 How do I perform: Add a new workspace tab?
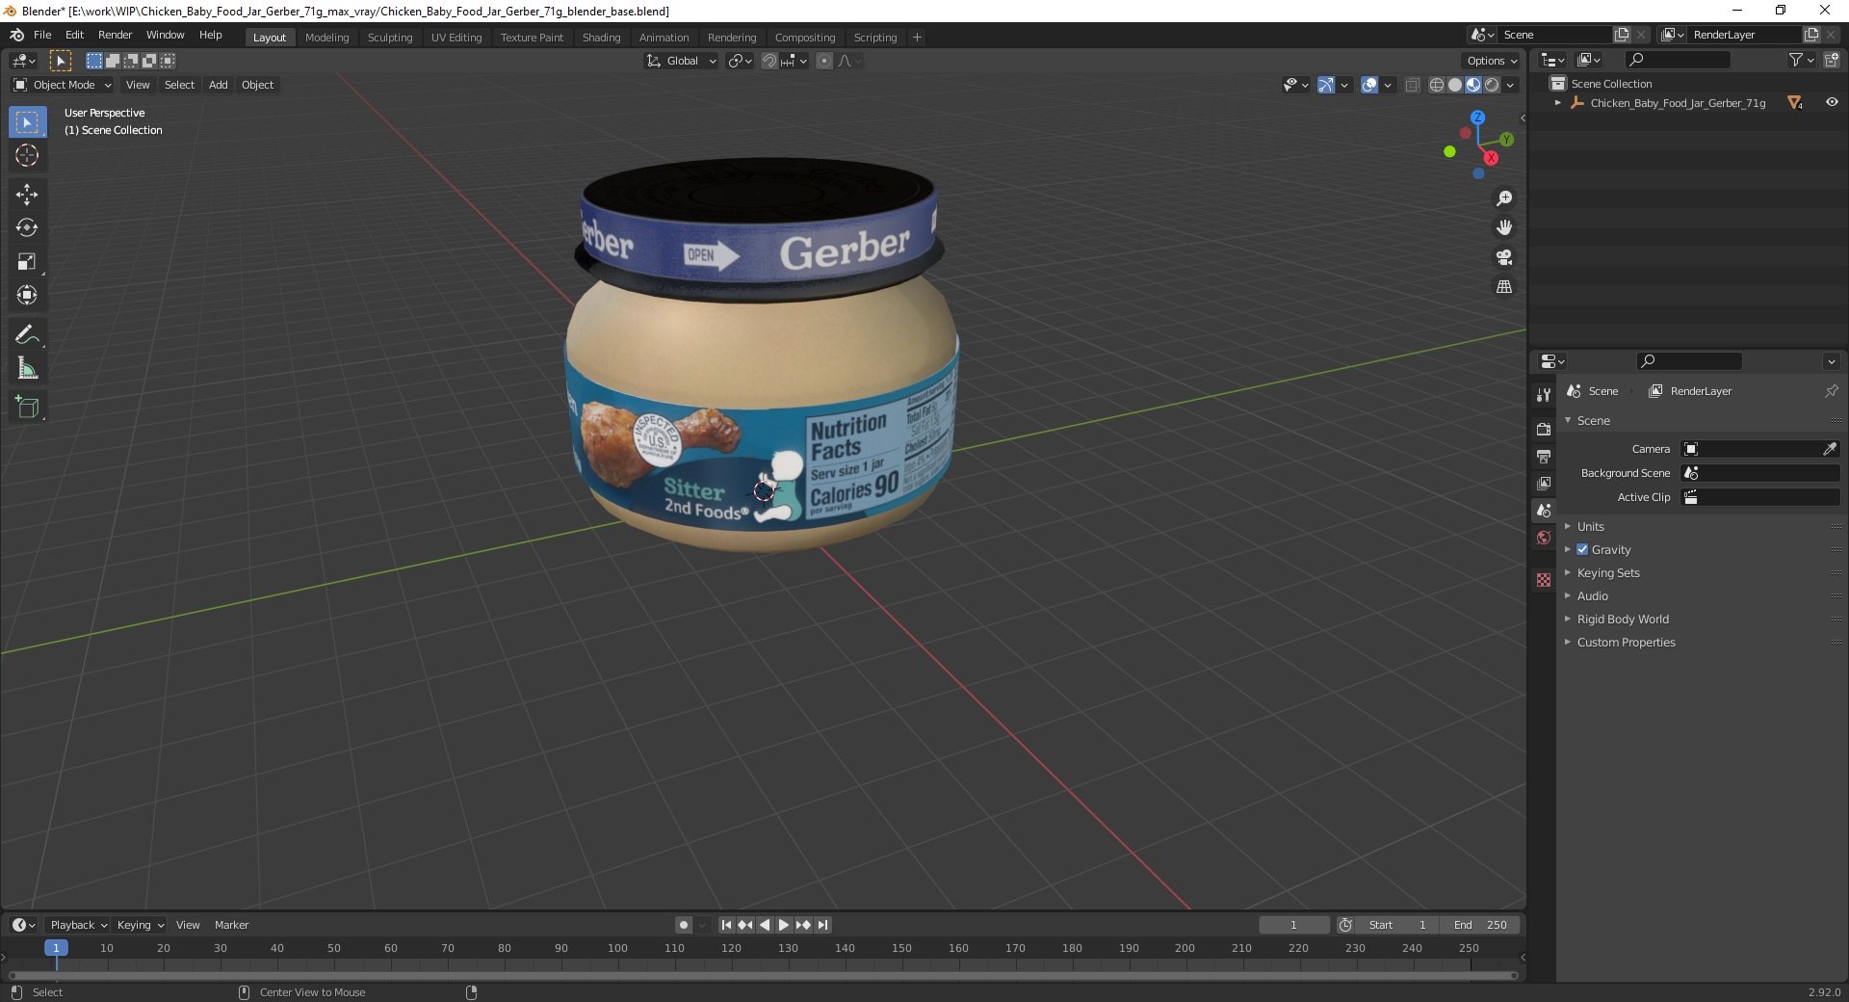coord(917,38)
